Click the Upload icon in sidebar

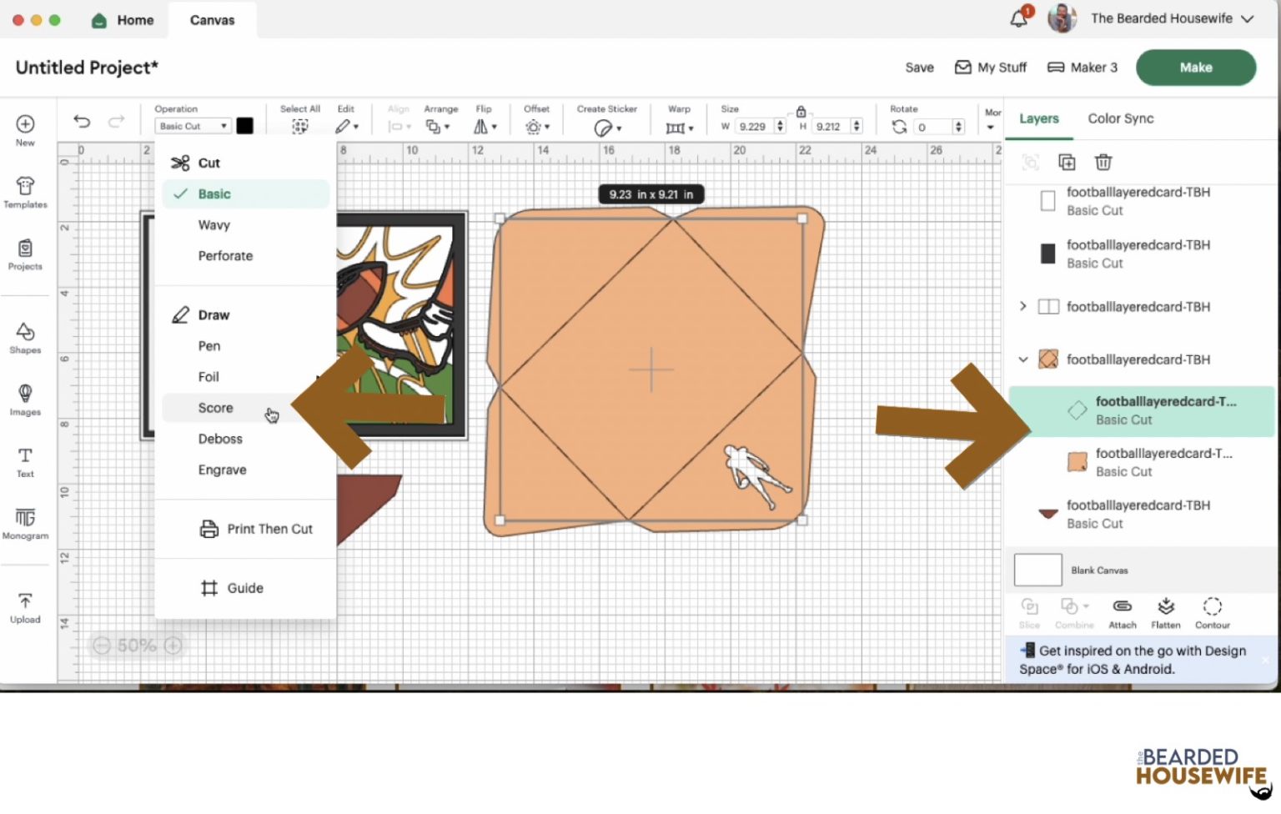click(x=25, y=607)
